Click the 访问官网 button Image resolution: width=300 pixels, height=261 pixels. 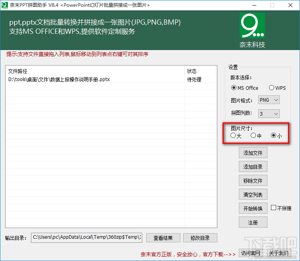251,253
